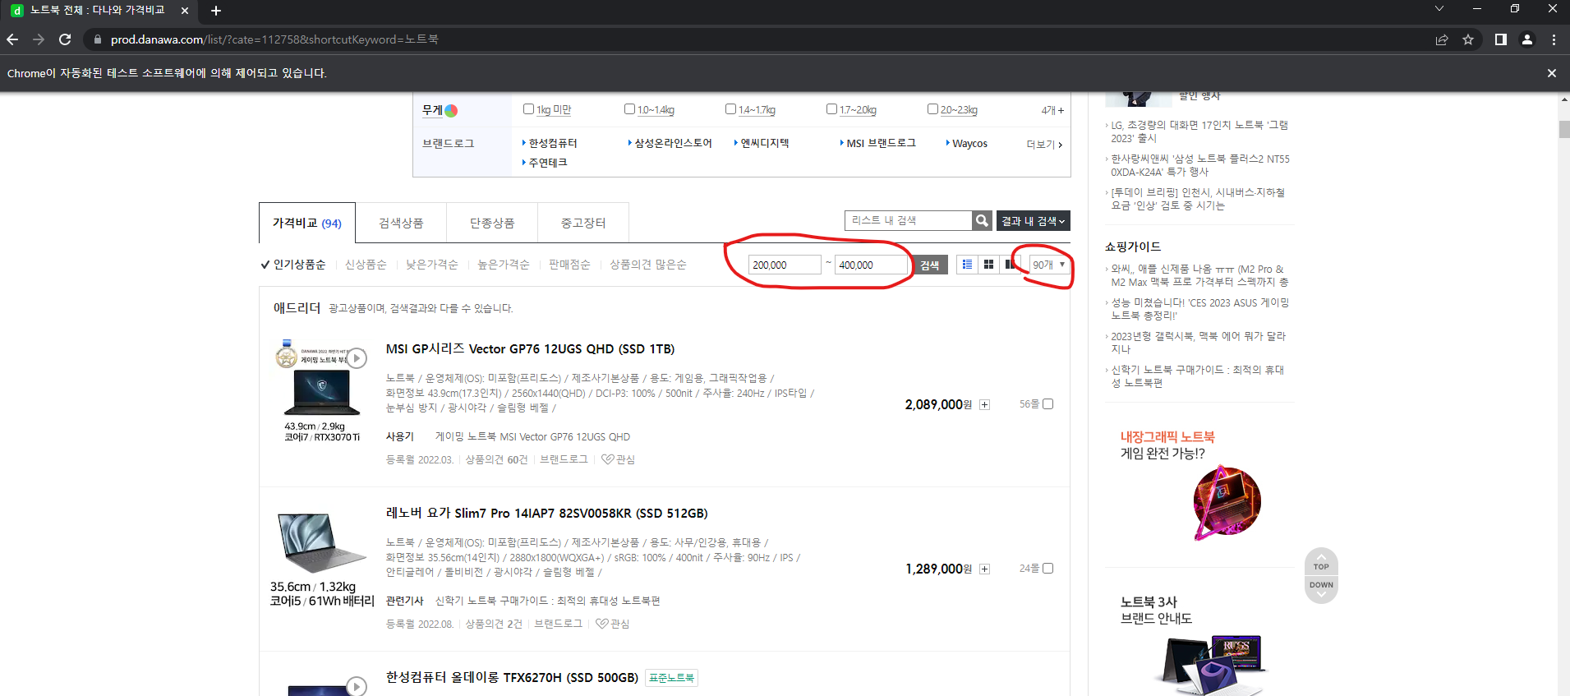Toggle the Chrome side panel icon
This screenshot has height=696, width=1570.
coord(1501,39)
